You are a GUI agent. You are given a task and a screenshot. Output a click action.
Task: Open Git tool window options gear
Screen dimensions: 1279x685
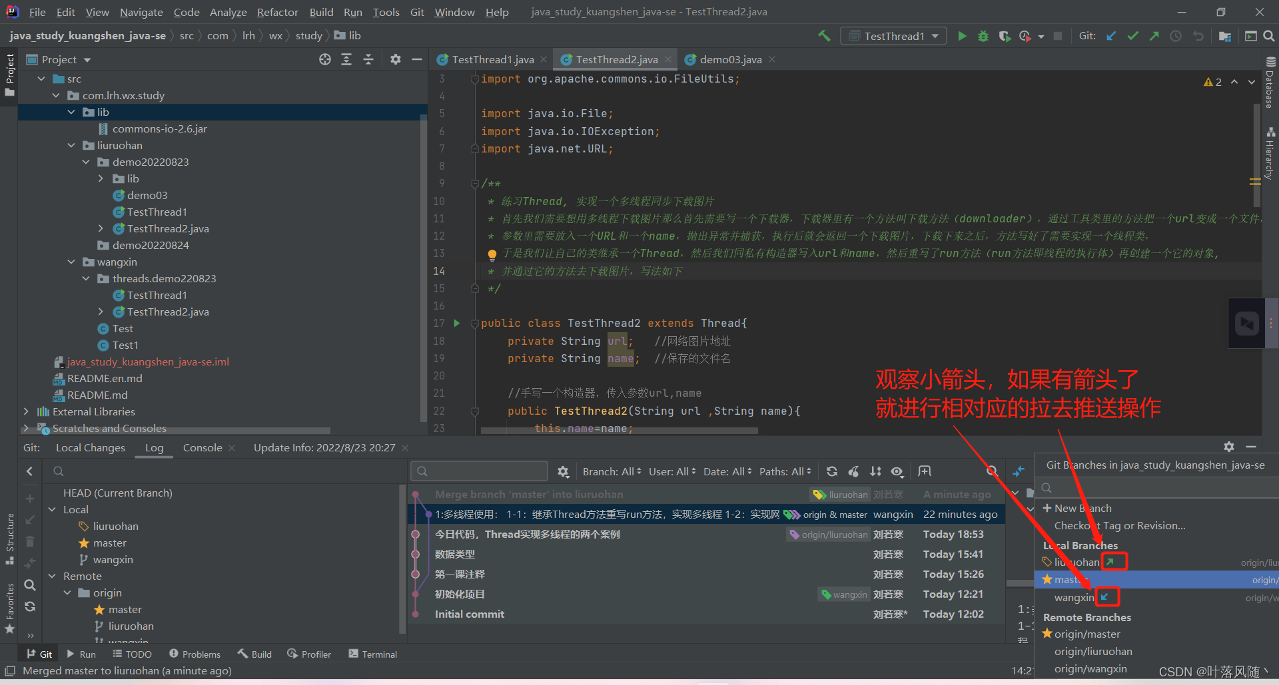[x=1229, y=447]
